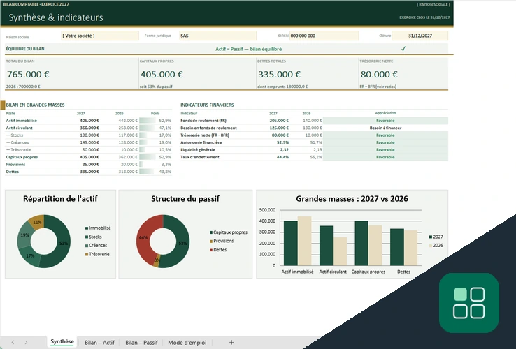Click the trésorerie nette 80.000 € KPI

click(379, 74)
